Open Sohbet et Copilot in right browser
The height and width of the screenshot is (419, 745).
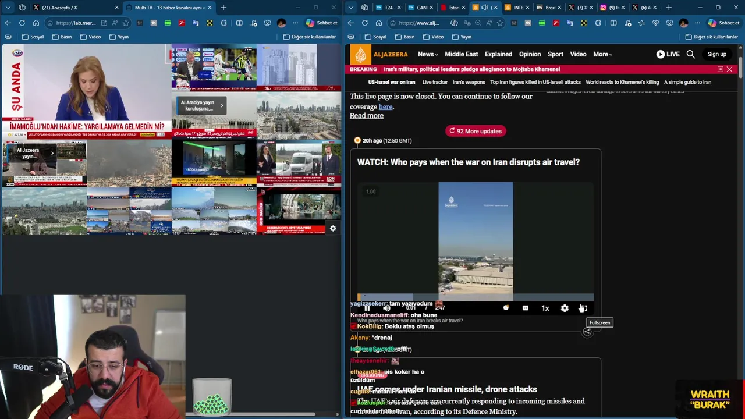pyautogui.click(x=723, y=23)
